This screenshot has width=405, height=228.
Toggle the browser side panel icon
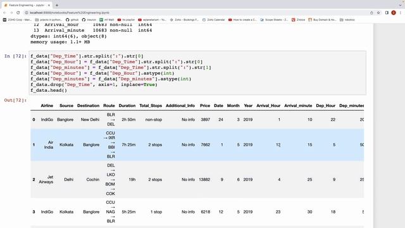(x=387, y=13)
